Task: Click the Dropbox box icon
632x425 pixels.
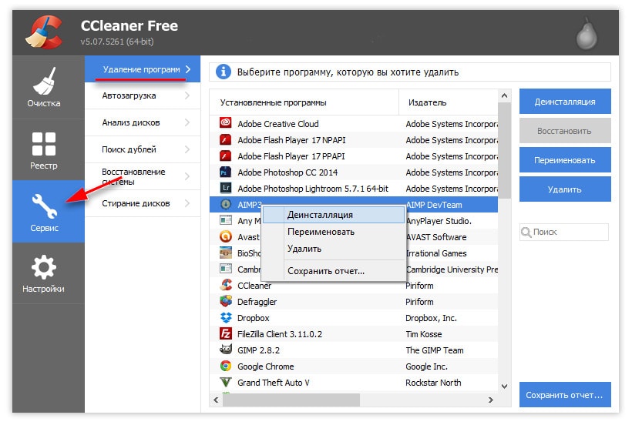Action: click(x=225, y=317)
